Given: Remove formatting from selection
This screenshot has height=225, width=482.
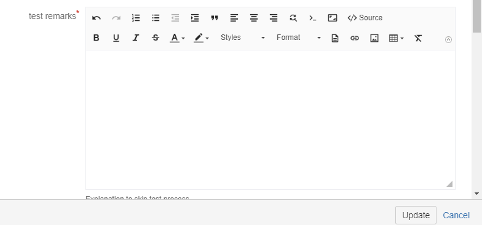Looking at the screenshot, I should 418,38.
